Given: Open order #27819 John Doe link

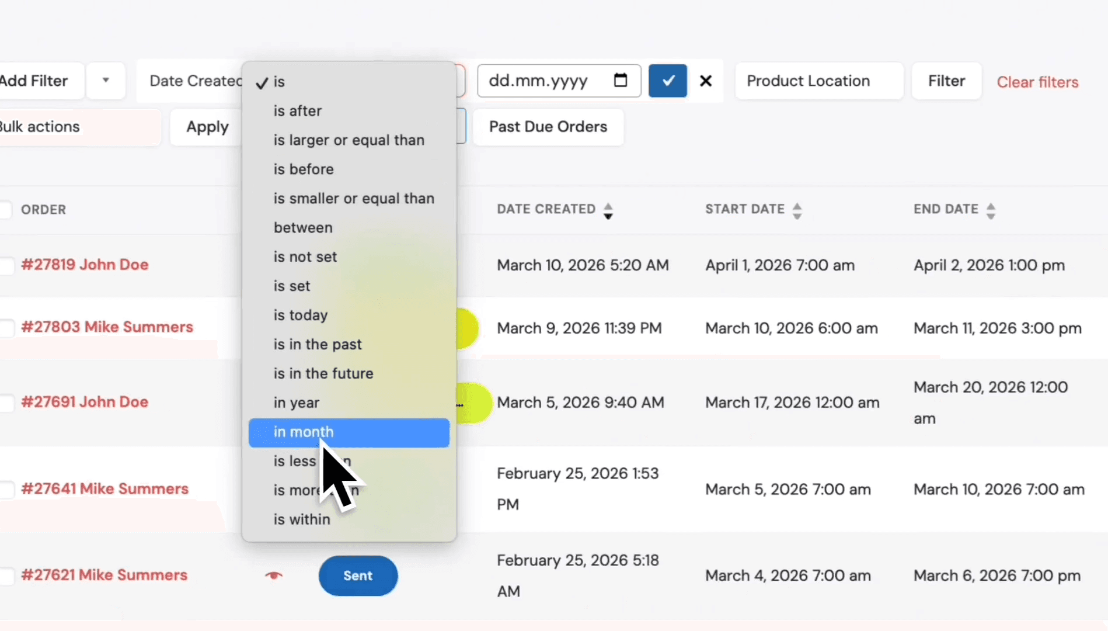Looking at the screenshot, I should point(85,265).
